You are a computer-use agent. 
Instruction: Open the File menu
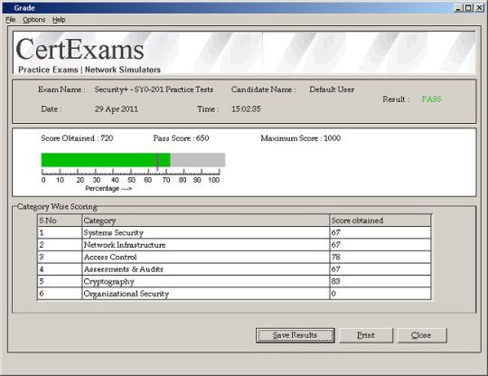tap(10, 20)
